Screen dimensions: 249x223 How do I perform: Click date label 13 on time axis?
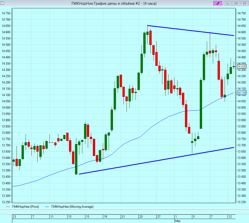70,216
